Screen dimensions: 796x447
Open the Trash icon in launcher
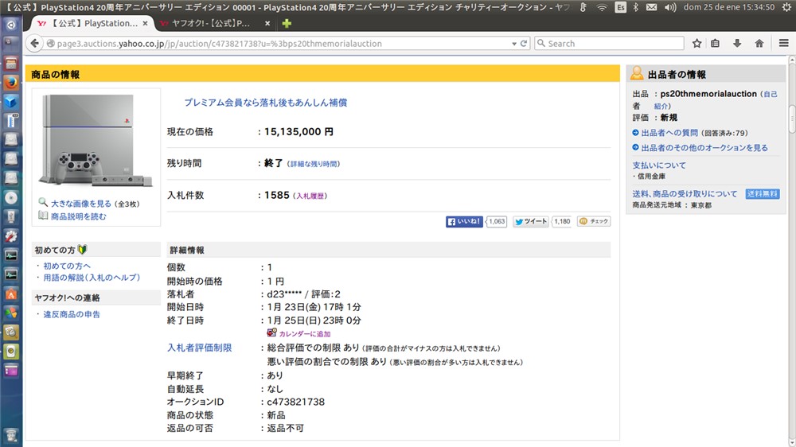10,435
